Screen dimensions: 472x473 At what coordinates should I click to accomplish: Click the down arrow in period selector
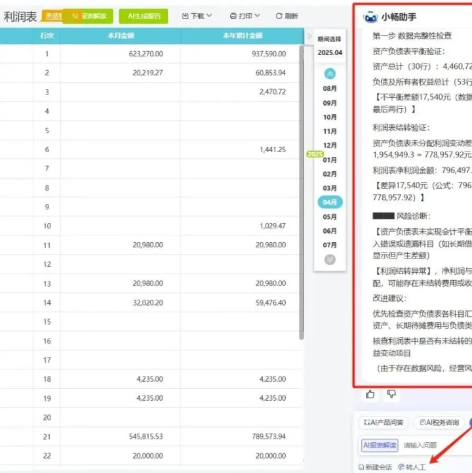(x=330, y=259)
